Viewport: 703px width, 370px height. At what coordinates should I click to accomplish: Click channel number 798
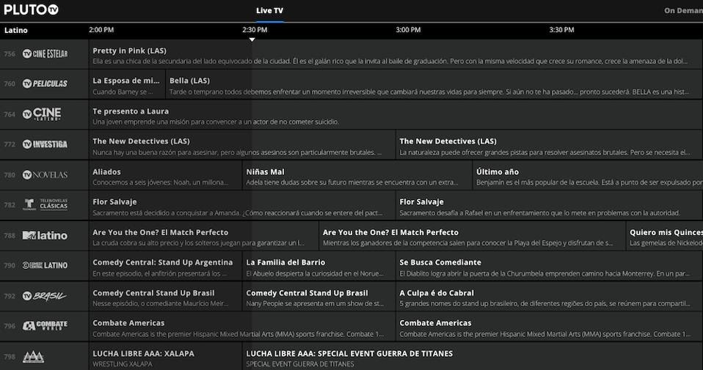(x=10, y=357)
